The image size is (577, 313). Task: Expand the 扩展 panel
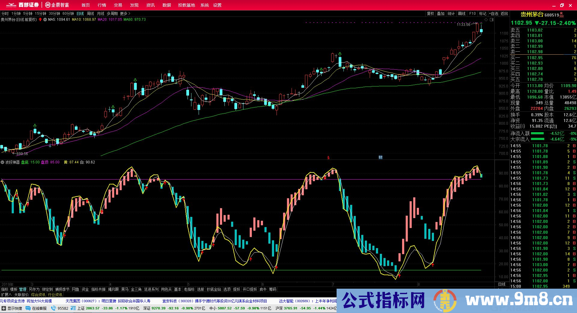coord(6,295)
